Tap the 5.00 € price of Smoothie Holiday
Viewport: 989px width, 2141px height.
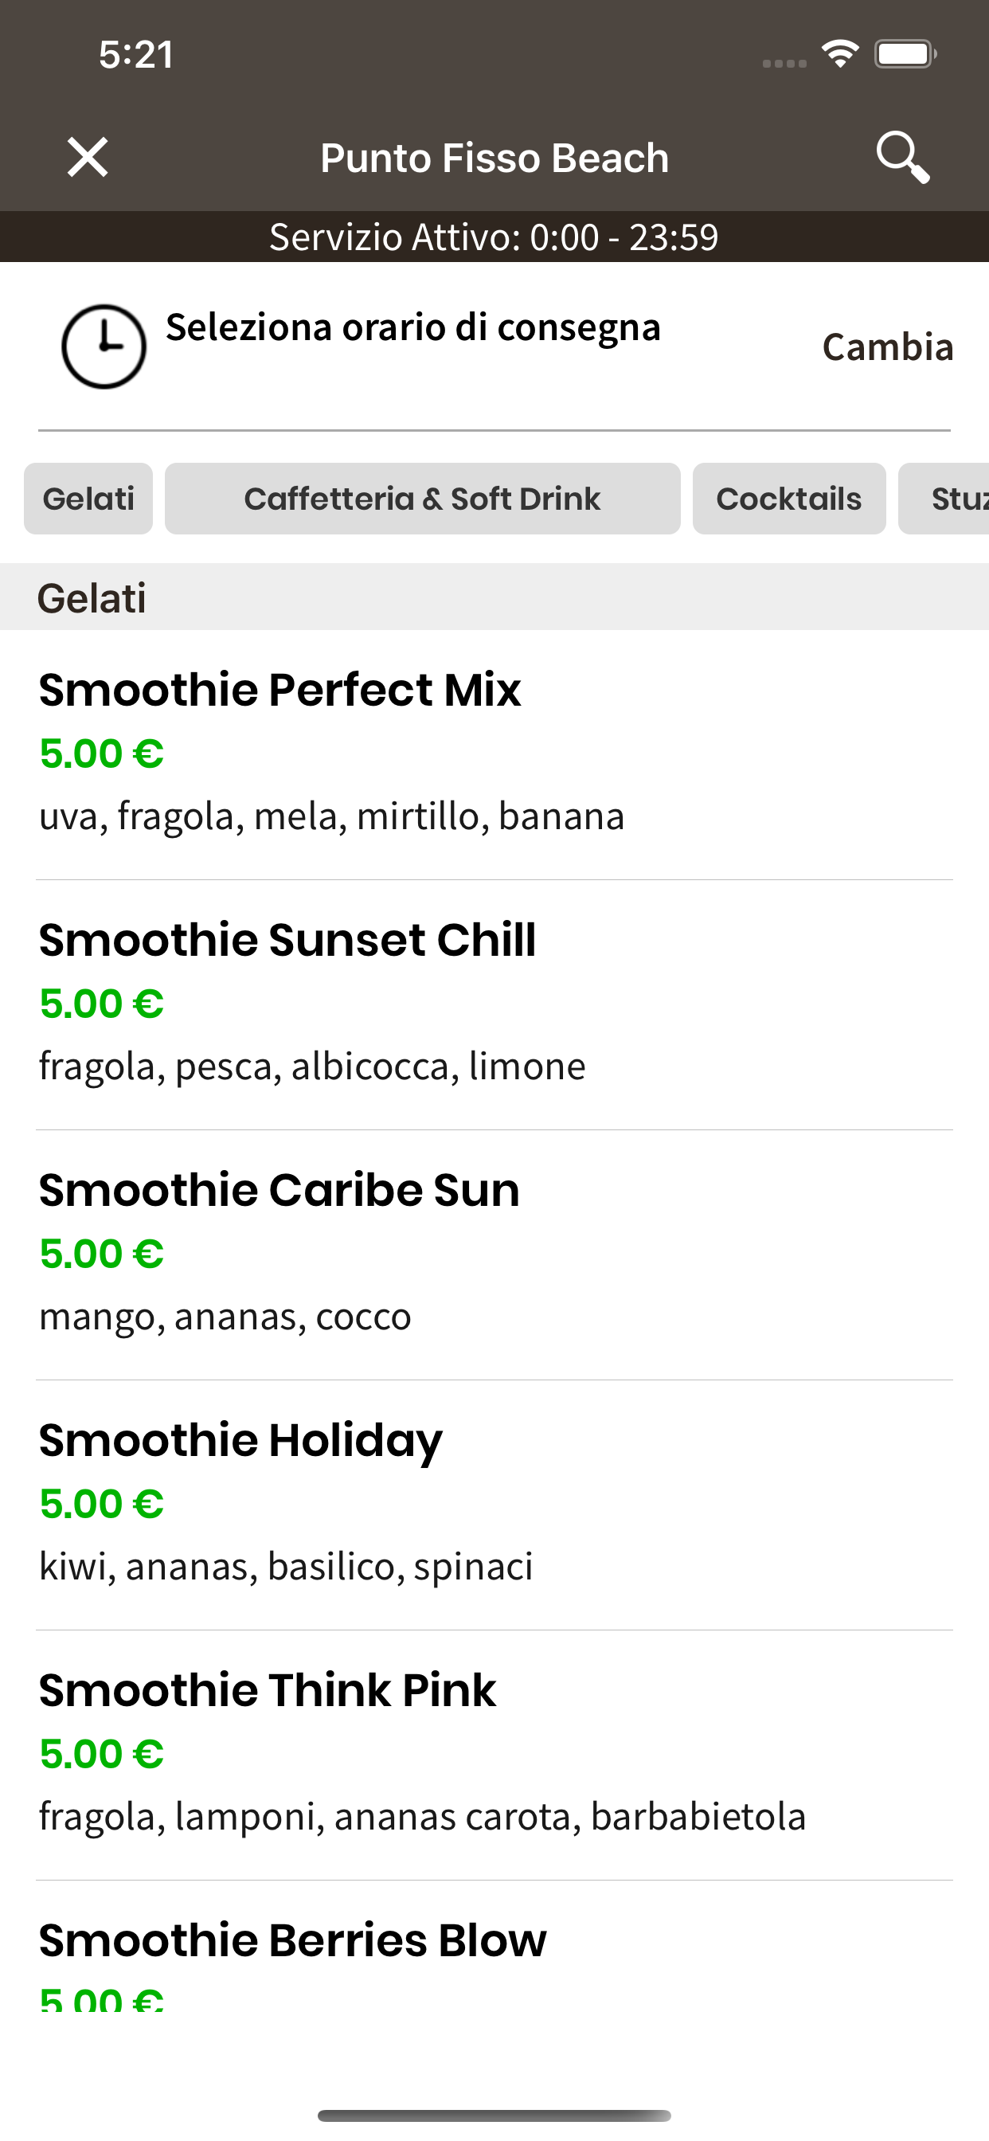pos(101,1504)
